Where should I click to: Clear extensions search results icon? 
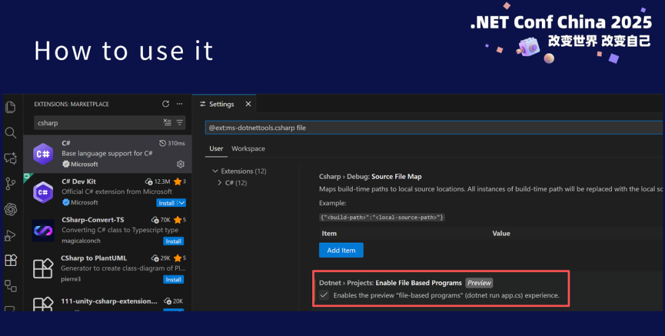point(167,123)
